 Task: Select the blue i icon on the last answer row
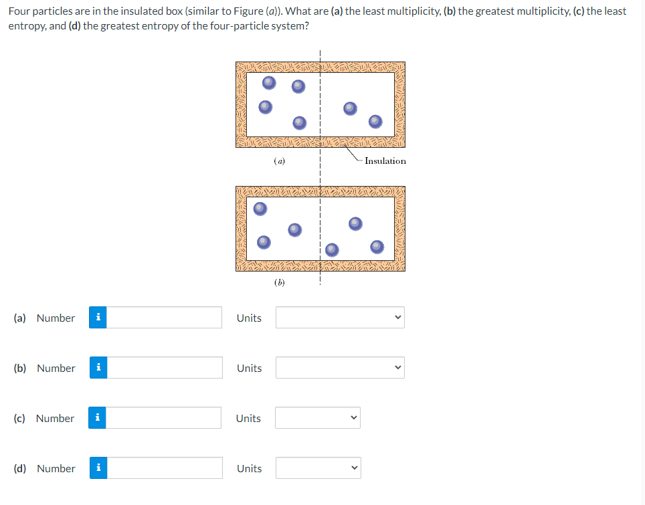pos(98,468)
